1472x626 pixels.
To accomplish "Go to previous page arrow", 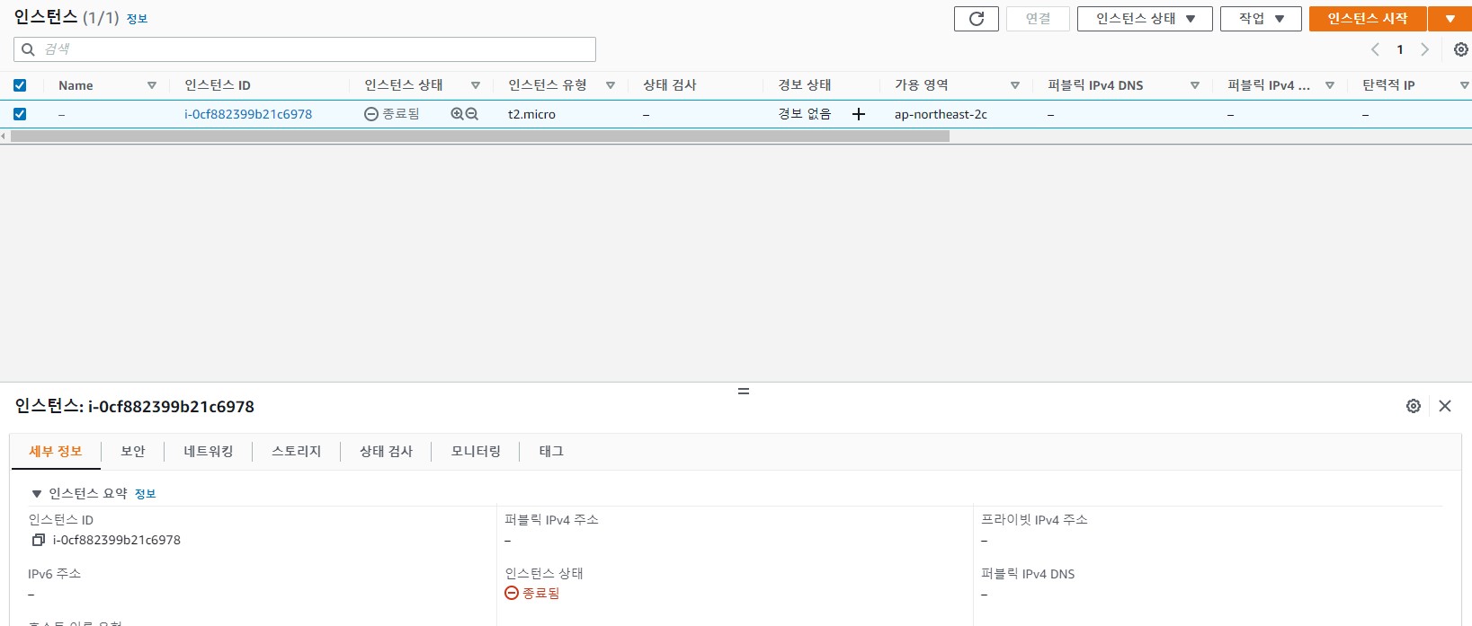I will tap(1375, 49).
